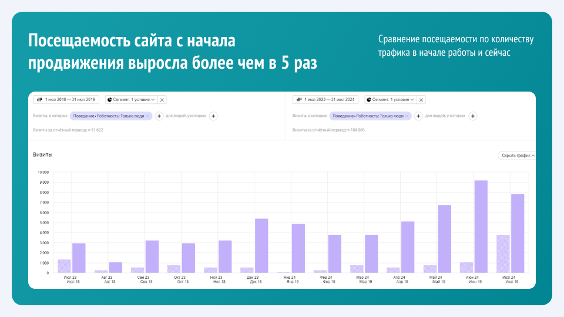Viewport: 564px width, 317px height.
Task: Open the date range 1 июл 2018 — 31 июл 2019
Action: 66,100
